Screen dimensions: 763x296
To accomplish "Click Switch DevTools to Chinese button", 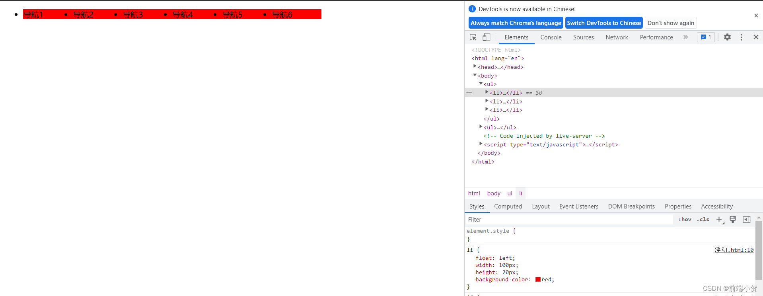I will coord(604,23).
